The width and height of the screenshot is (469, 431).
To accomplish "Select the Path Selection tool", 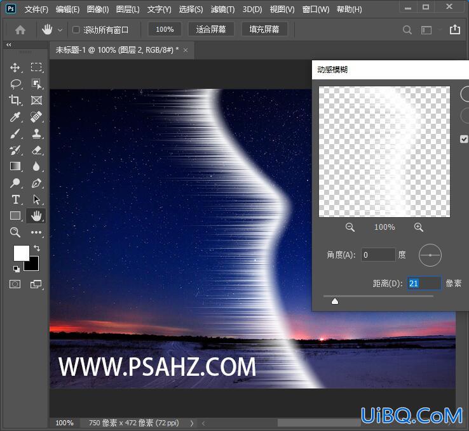I will coord(36,199).
